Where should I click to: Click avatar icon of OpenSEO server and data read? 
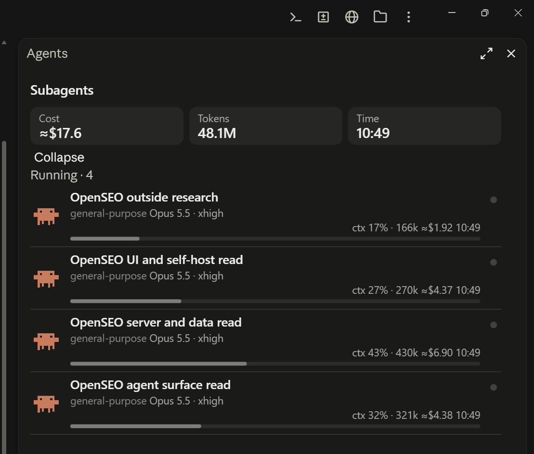[x=46, y=341]
